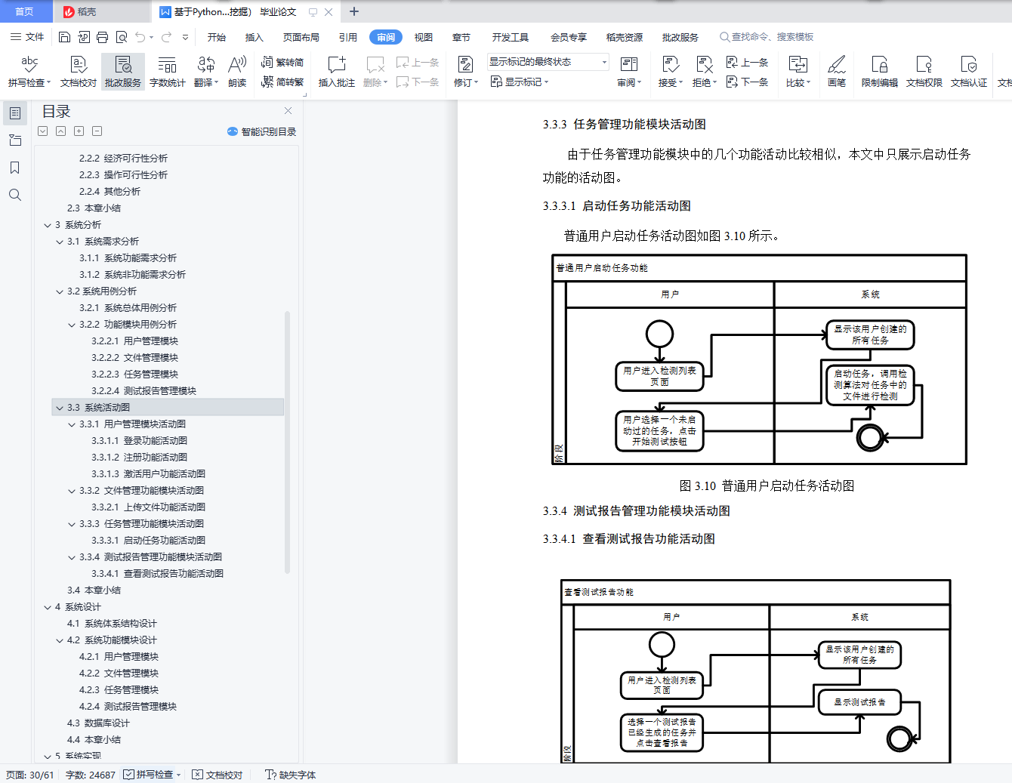The image size is (1012, 783).
Task: Click the 缺失字体 status bar indicator
Action: pyautogui.click(x=291, y=775)
